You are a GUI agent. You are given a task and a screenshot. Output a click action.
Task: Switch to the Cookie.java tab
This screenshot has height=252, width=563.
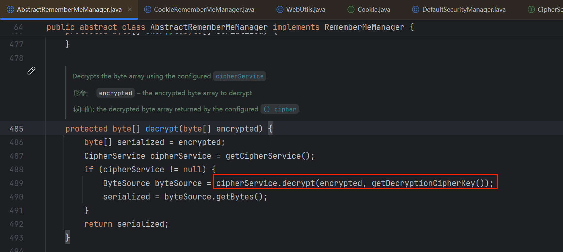pyautogui.click(x=374, y=9)
